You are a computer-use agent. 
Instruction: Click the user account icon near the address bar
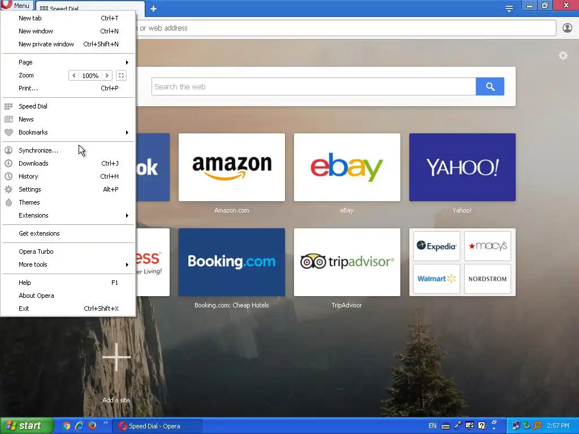(567, 28)
